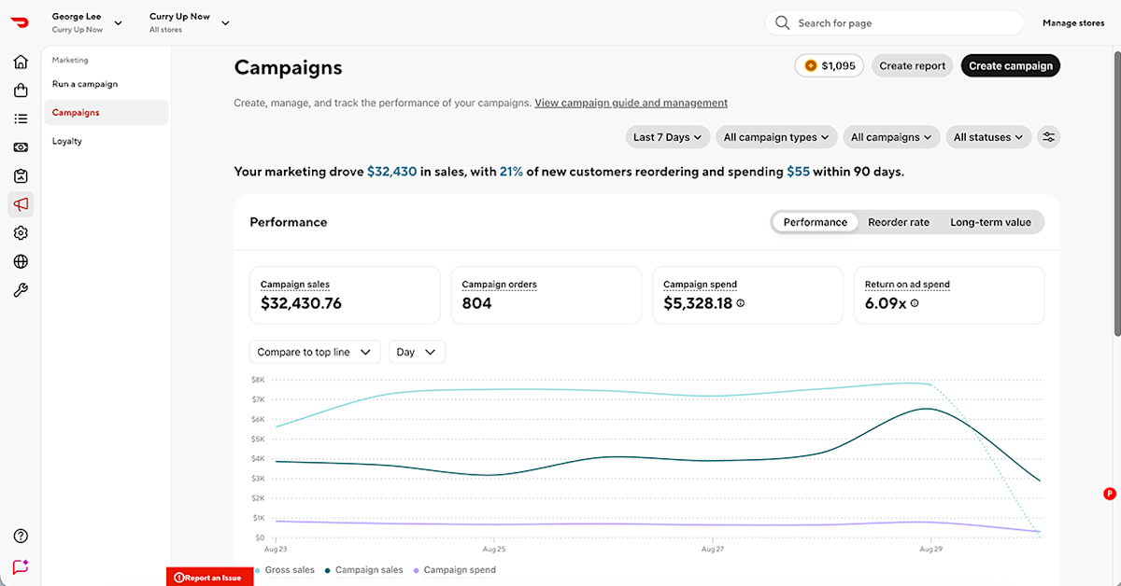The image size is (1121, 586).
Task: Click the Create campaign button
Action: coord(1011,65)
